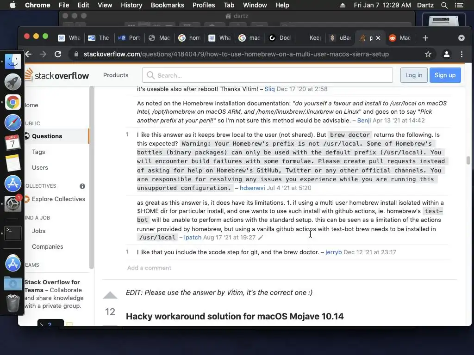This screenshot has height=355, width=474.
Task: Close the active Stack Overflow tab
Action: (378, 38)
